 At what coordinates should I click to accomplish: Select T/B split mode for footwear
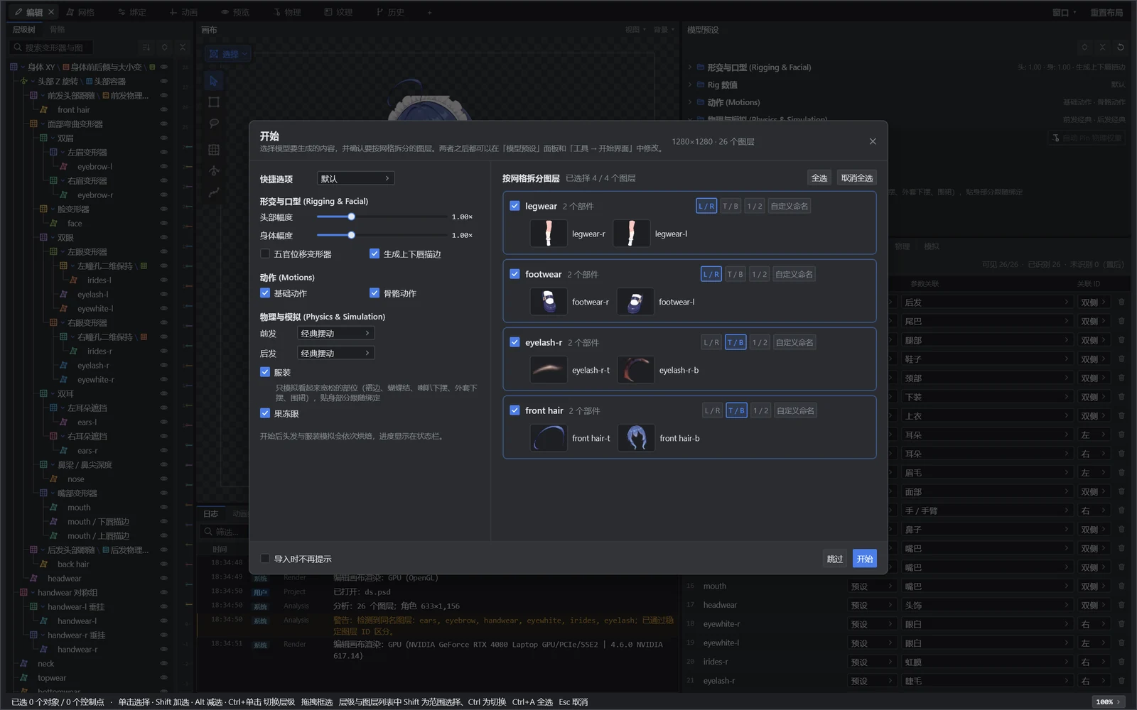pyautogui.click(x=735, y=274)
